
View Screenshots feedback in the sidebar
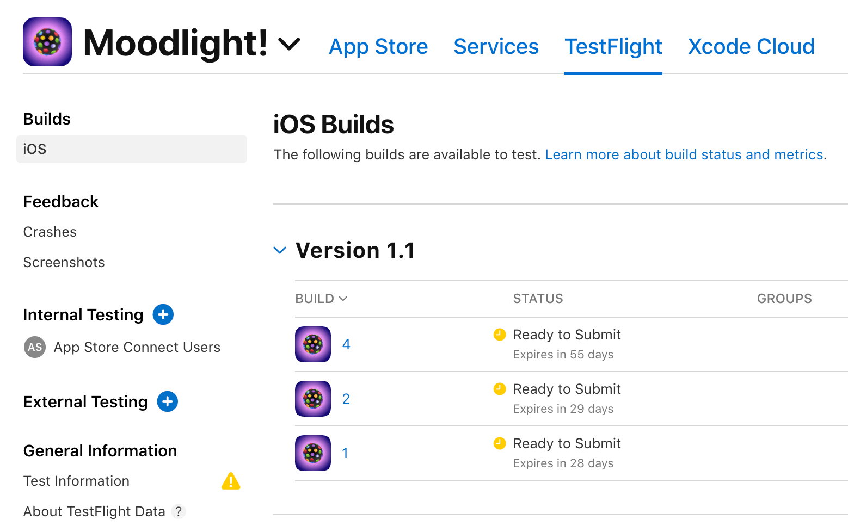[x=64, y=262]
